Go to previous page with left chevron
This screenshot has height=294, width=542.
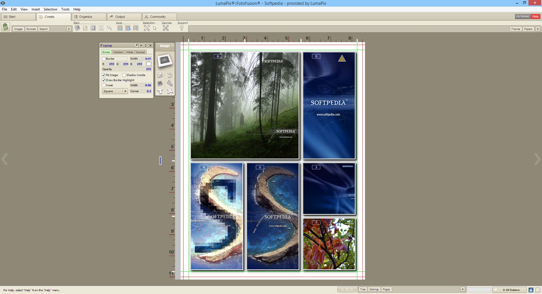(5, 159)
